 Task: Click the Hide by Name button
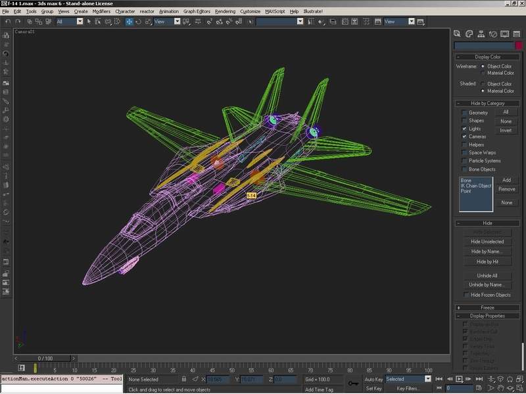click(487, 252)
